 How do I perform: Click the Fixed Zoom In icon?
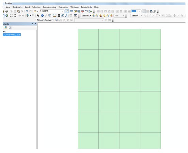pyautogui.click(x=11, y=15)
